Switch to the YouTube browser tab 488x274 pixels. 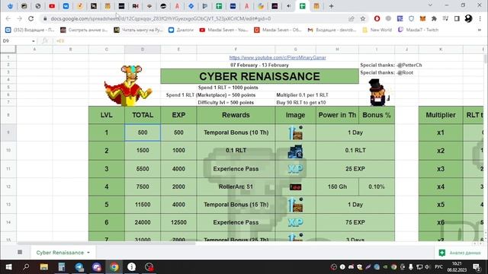52,6
